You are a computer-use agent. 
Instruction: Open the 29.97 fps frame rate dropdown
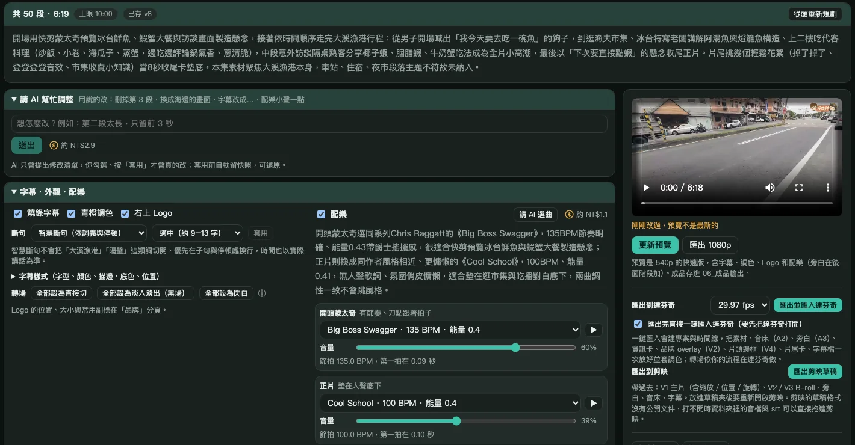coord(740,305)
